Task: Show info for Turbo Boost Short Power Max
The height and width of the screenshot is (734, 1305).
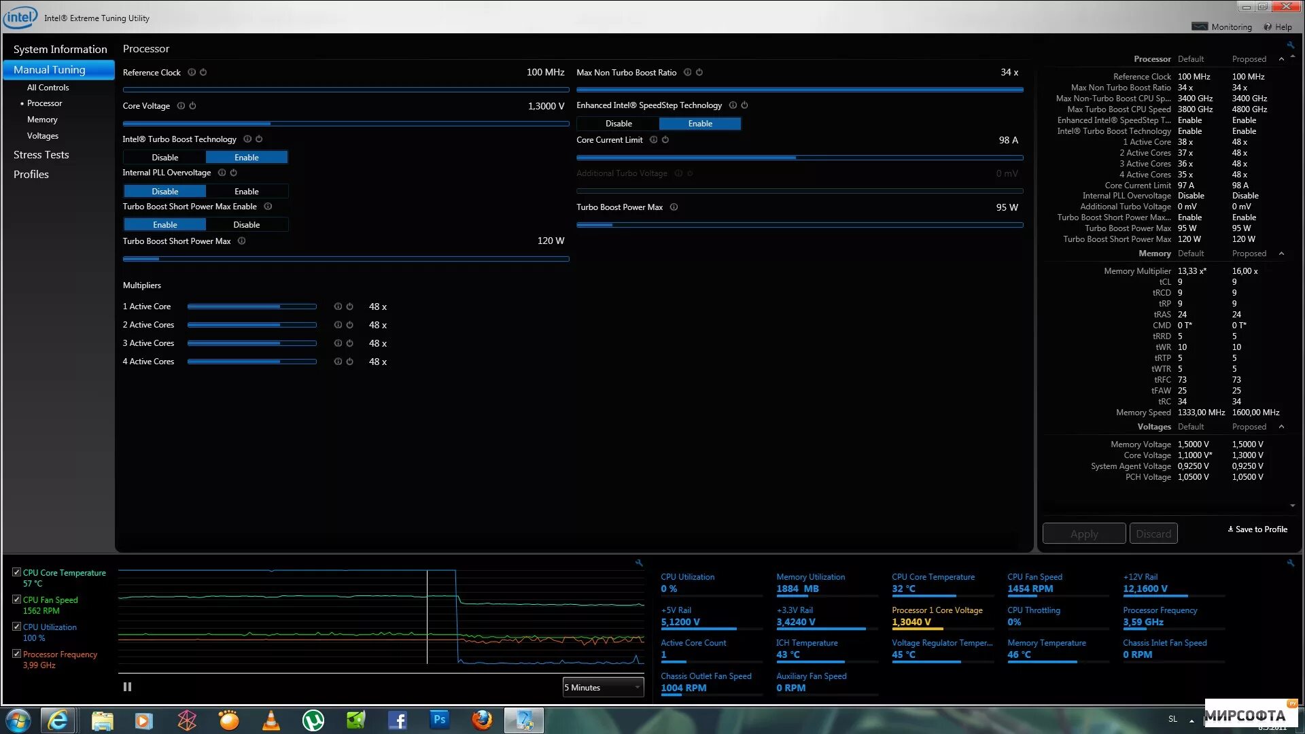Action: tap(241, 241)
